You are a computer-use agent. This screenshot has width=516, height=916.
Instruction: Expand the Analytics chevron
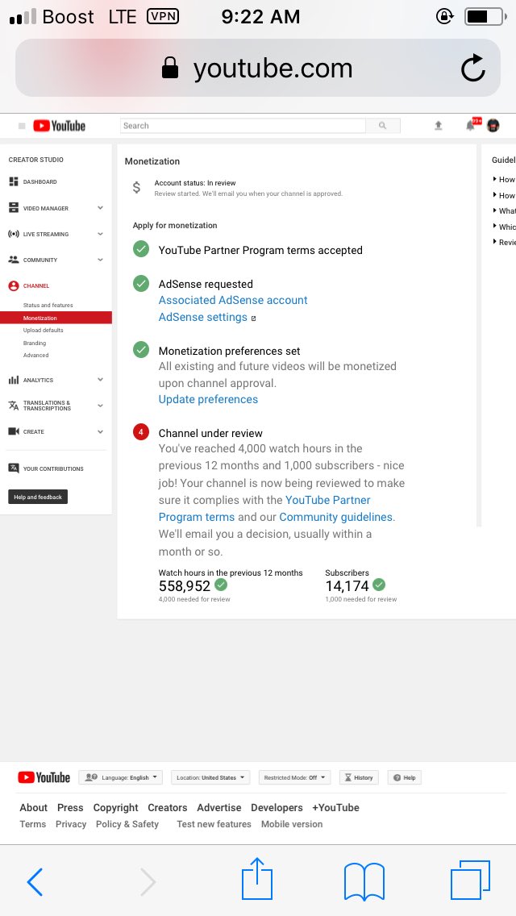(x=101, y=380)
